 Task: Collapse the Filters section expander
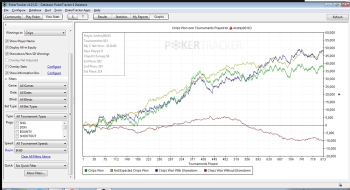6,79
